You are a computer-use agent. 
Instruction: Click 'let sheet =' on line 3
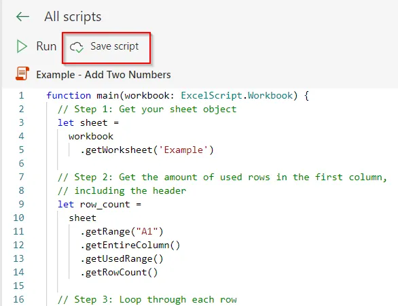(x=88, y=123)
